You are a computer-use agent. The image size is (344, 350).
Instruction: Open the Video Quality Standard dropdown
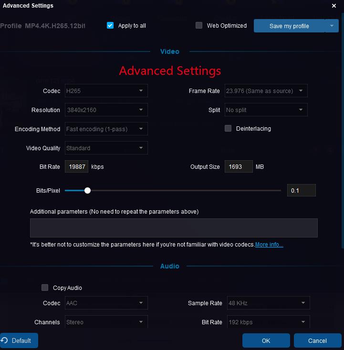click(106, 148)
